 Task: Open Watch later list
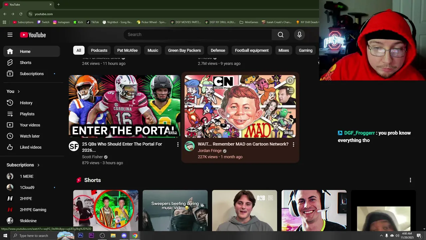click(32, 136)
